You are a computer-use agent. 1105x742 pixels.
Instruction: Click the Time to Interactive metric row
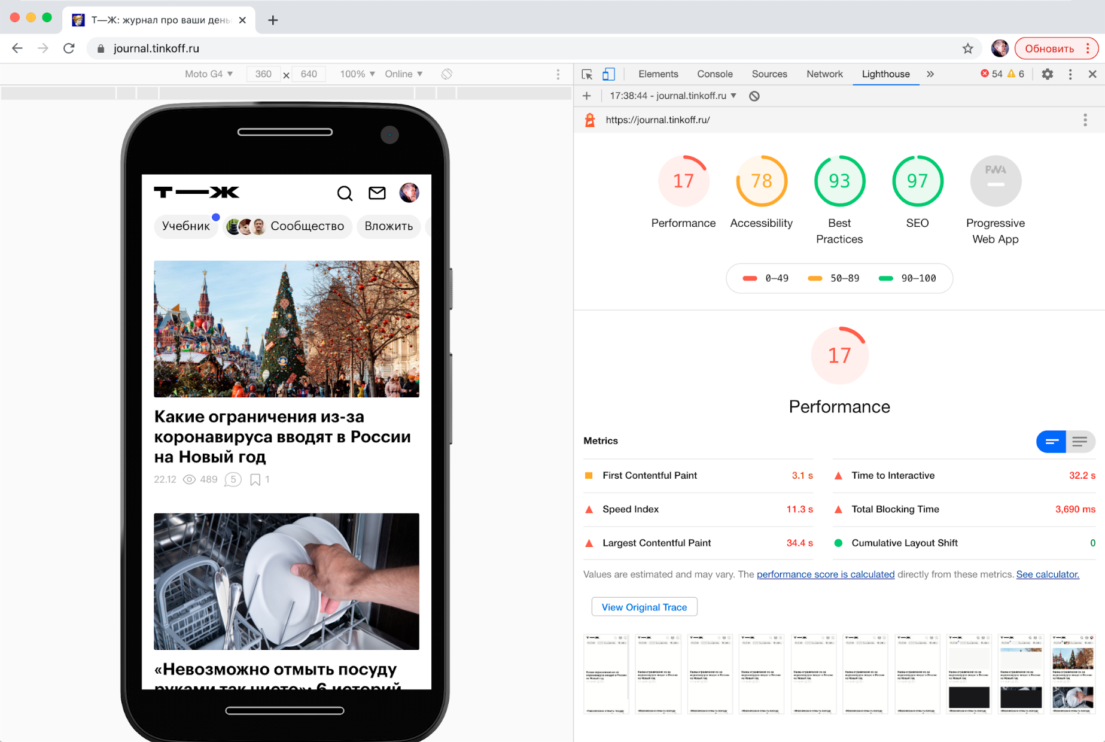coord(964,475)
